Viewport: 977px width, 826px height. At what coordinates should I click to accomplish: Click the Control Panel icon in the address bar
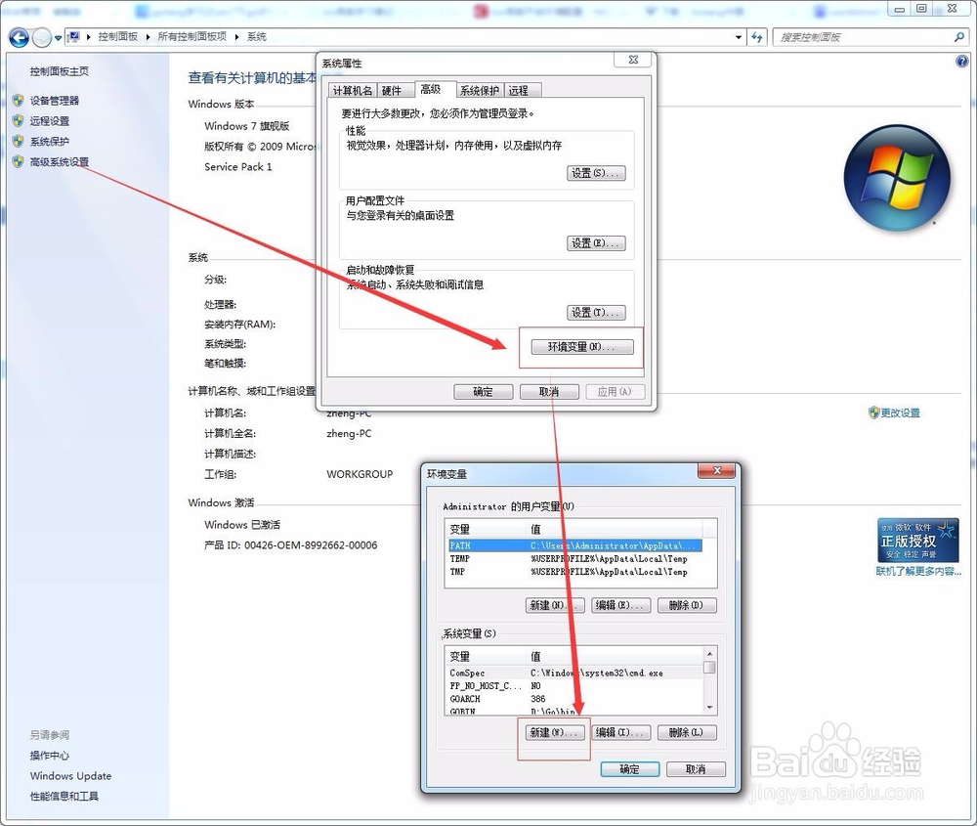[x=75, y=36]
